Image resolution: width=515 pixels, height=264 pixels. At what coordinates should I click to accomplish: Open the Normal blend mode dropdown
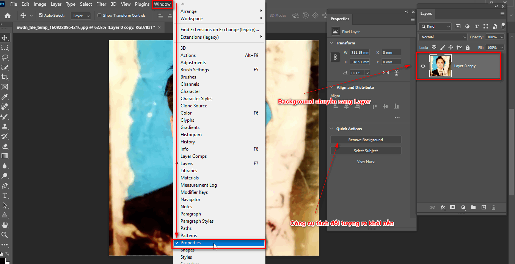(442, 37)
